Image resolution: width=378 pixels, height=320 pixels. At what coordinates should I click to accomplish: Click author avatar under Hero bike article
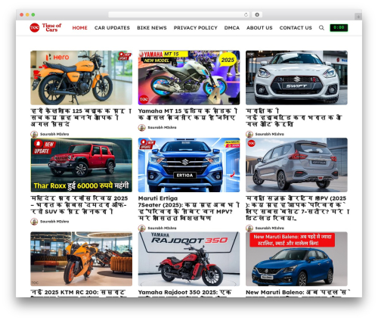tap(34, 134)
